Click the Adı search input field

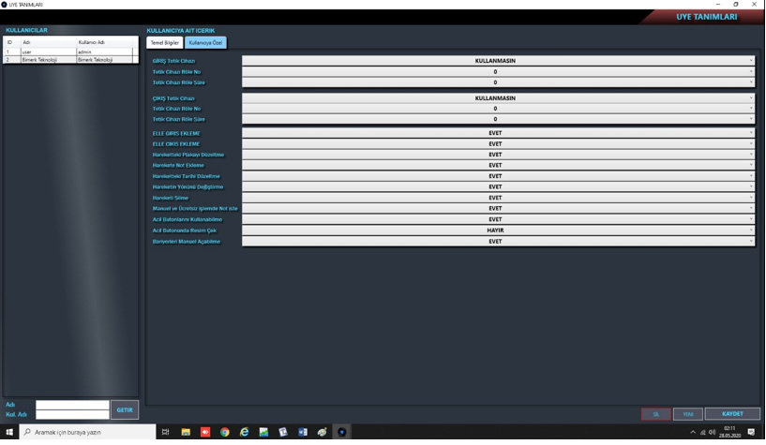click(72, 405)
